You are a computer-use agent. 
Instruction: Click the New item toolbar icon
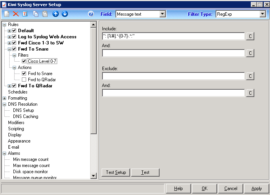click(7, 14)
